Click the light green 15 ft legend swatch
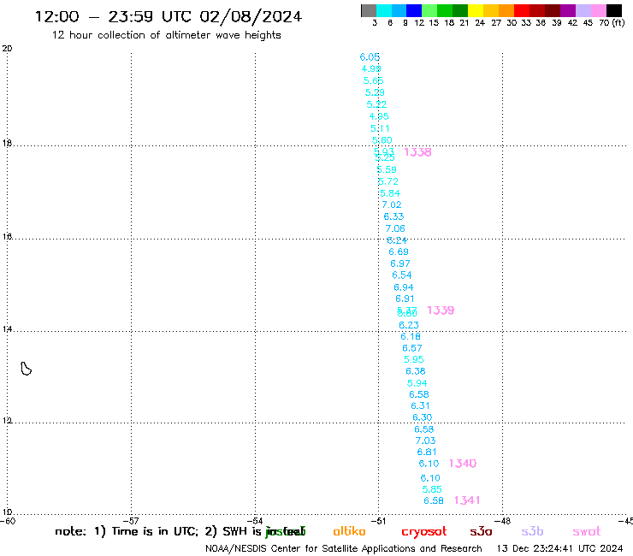The height and width of the screenshot is (556, 633). pyautogui.click(x=429, y=10)
